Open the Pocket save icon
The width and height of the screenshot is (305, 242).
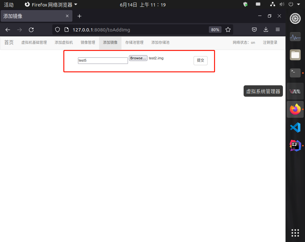[x=254, y=30]
